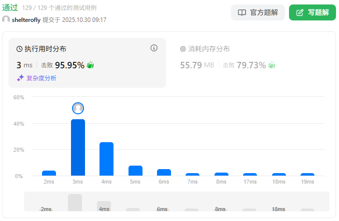Screen dimensions: 339x221
Task: Click the 4ms bar in the range slider
Action: pos(104,206)
